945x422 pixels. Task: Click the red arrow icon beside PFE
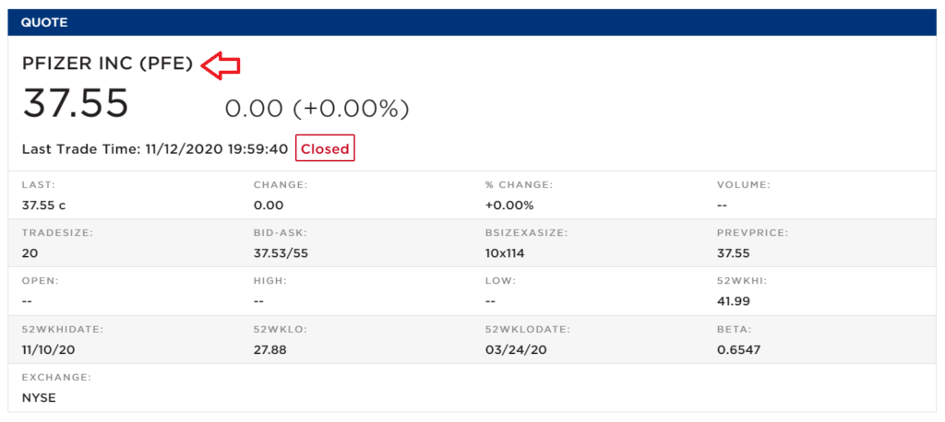pyautogui.click(x=221, y=64)
